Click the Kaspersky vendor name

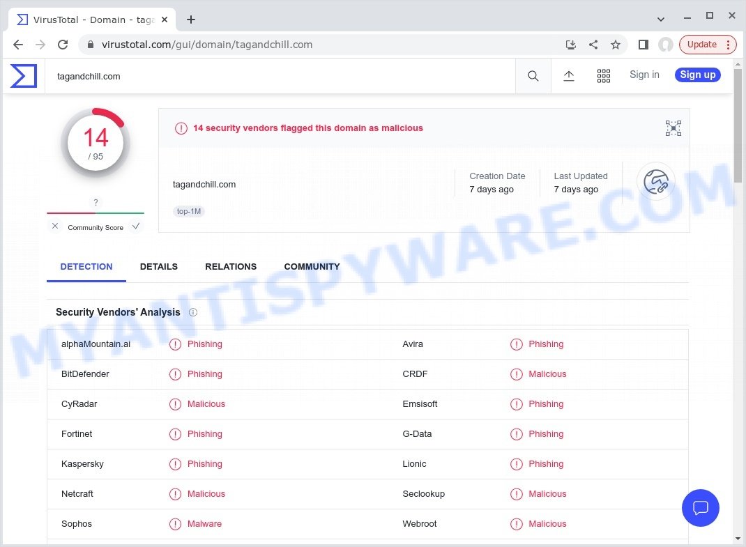click(82, 464)
